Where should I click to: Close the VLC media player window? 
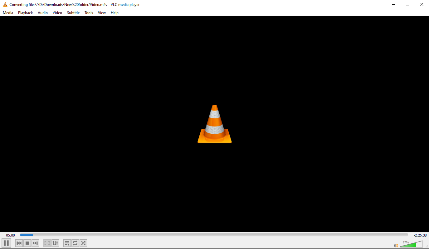(422, 4)
